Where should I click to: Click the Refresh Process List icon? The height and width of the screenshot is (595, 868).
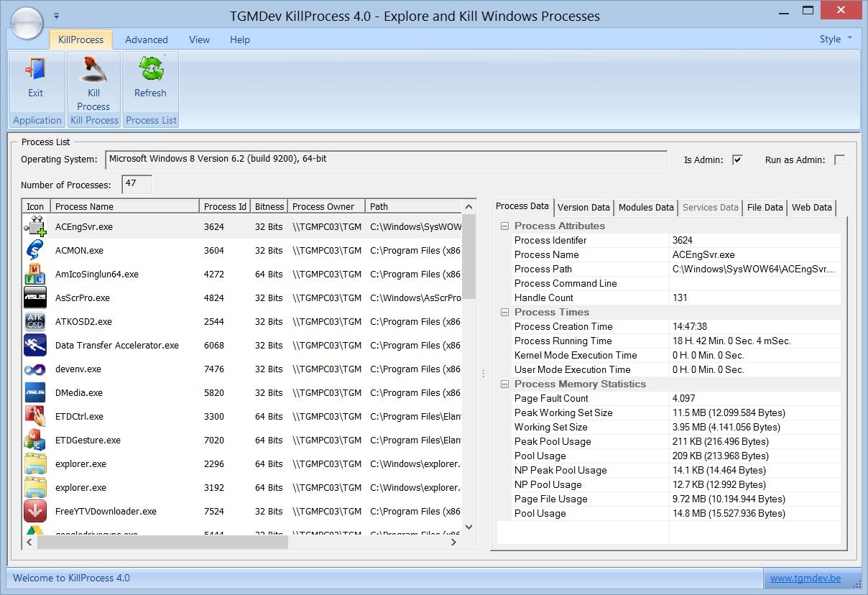(x=150, y=70)
